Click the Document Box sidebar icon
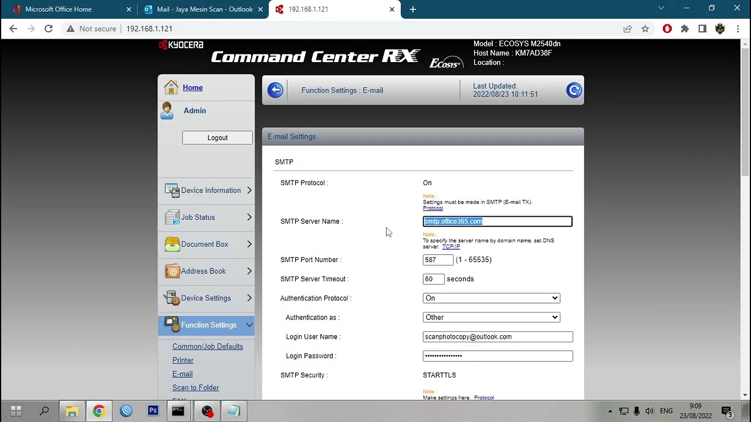 [172, 244]
